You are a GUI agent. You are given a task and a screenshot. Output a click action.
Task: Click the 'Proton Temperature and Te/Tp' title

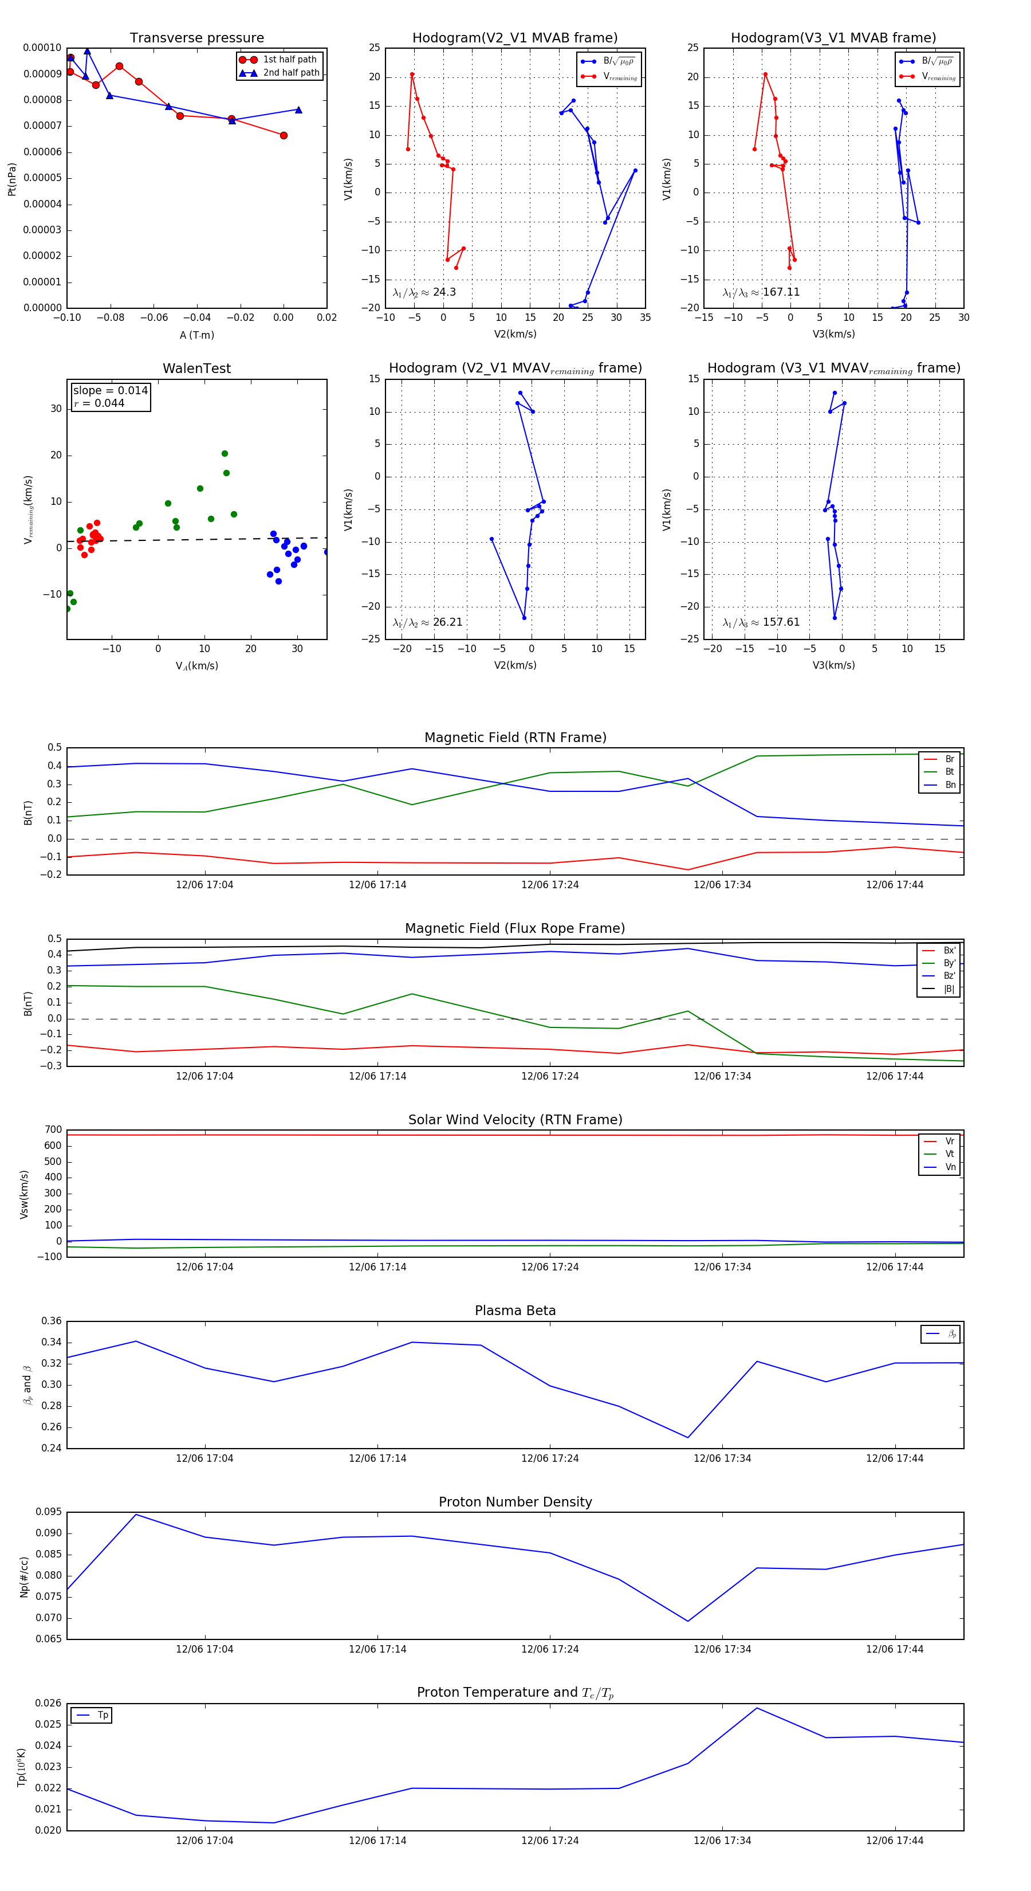[515, 1693]
